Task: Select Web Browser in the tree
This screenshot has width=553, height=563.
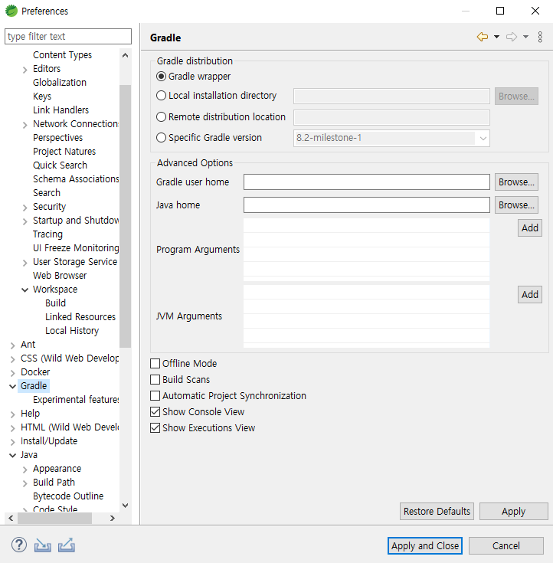Action: click(60, 276)
